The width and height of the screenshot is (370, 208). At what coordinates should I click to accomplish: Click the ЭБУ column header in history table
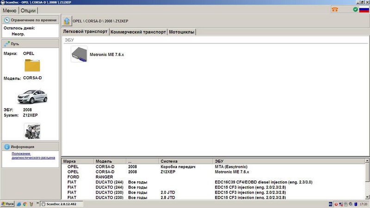[x=289, y=161]
